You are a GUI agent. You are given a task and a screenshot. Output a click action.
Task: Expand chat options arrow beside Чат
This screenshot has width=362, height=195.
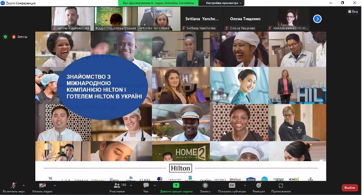[154, 186]
